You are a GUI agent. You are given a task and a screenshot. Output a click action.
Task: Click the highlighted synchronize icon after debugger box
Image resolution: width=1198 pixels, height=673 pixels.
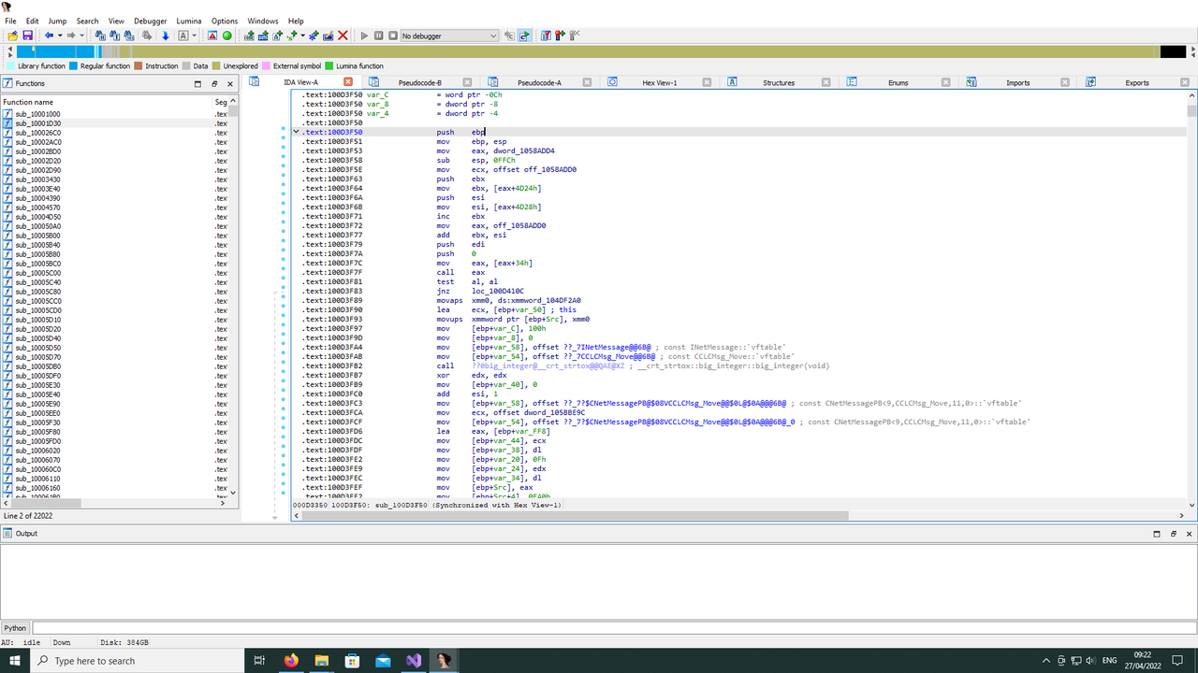tap(524, 36)
